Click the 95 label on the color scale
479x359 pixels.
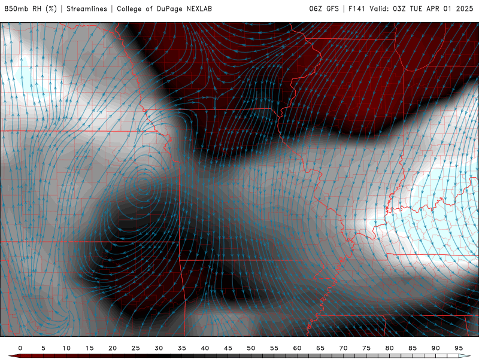459,348
